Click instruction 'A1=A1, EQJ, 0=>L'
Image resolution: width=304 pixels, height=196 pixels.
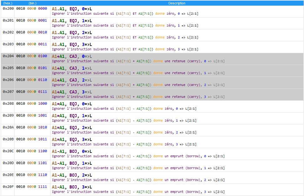tap(72, 104)
